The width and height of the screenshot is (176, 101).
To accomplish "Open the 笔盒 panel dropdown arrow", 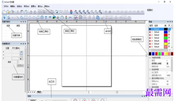I will pos(168,22).
